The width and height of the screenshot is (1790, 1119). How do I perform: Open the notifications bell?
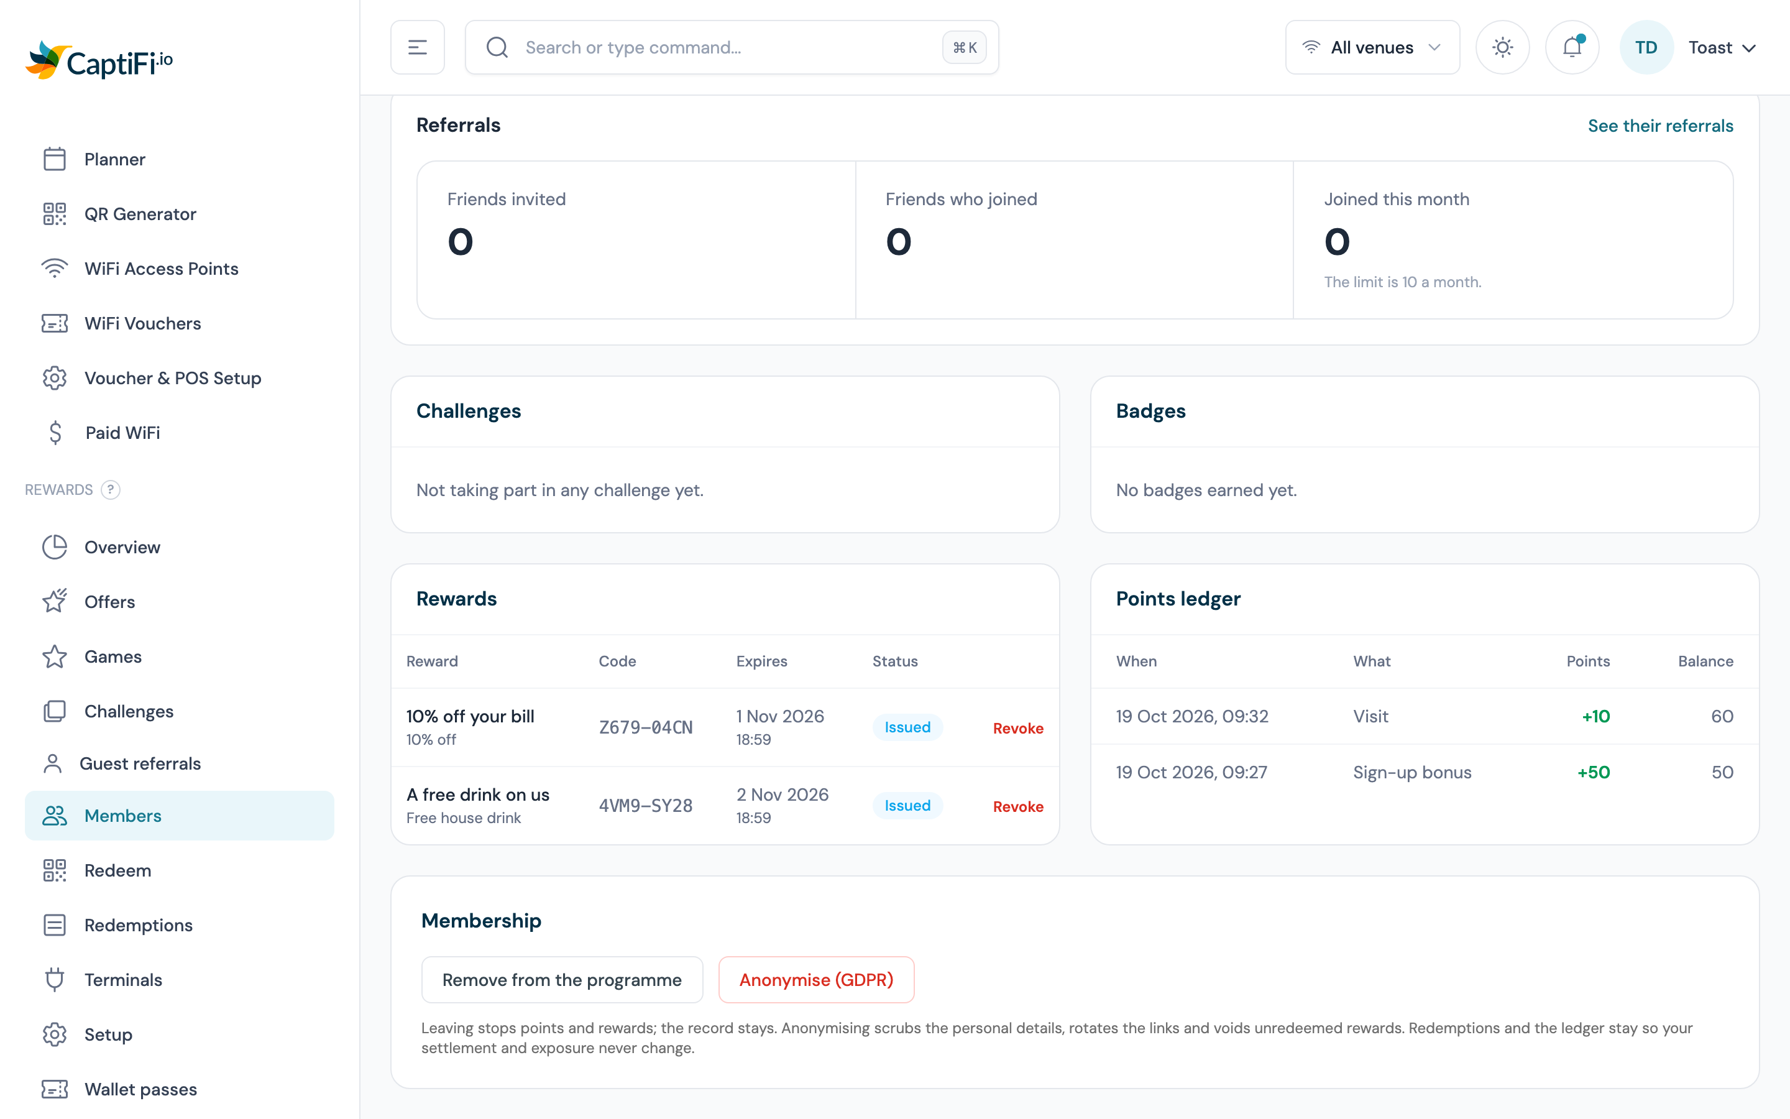click(x=1572, y=47)
